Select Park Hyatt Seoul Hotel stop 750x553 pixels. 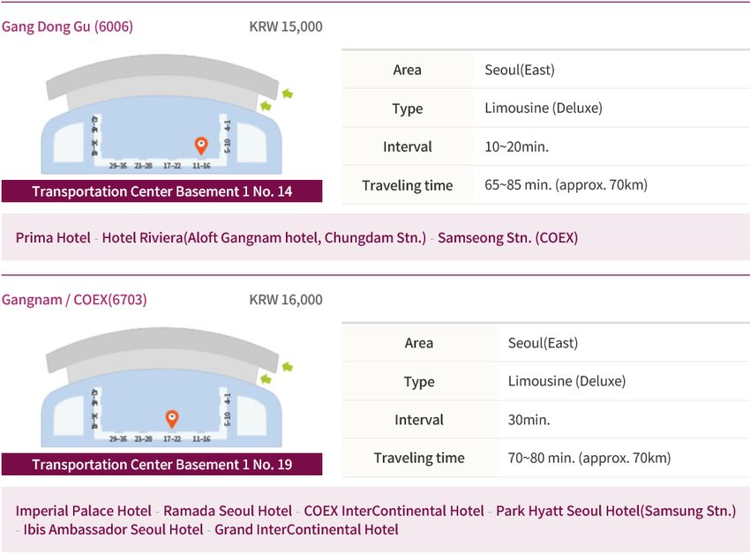click(616, 511)
